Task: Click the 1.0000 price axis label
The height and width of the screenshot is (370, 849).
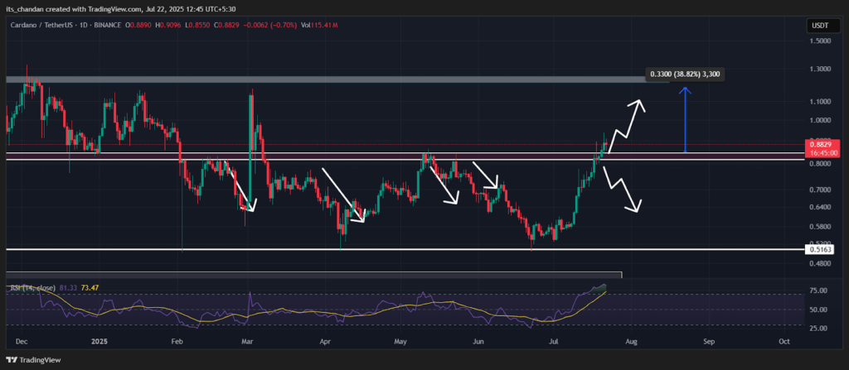Action: click(818, 120)
